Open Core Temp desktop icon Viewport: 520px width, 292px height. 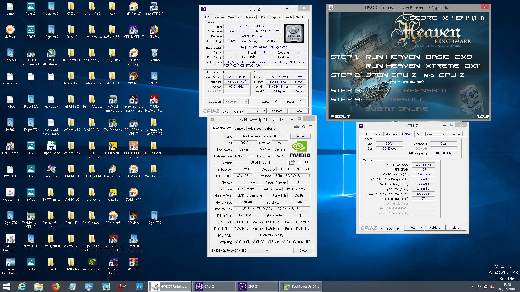click(x=10, y=148)
